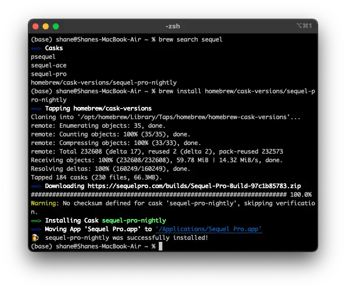Click the 'remote: Total 232608' line

pos(157,152)
